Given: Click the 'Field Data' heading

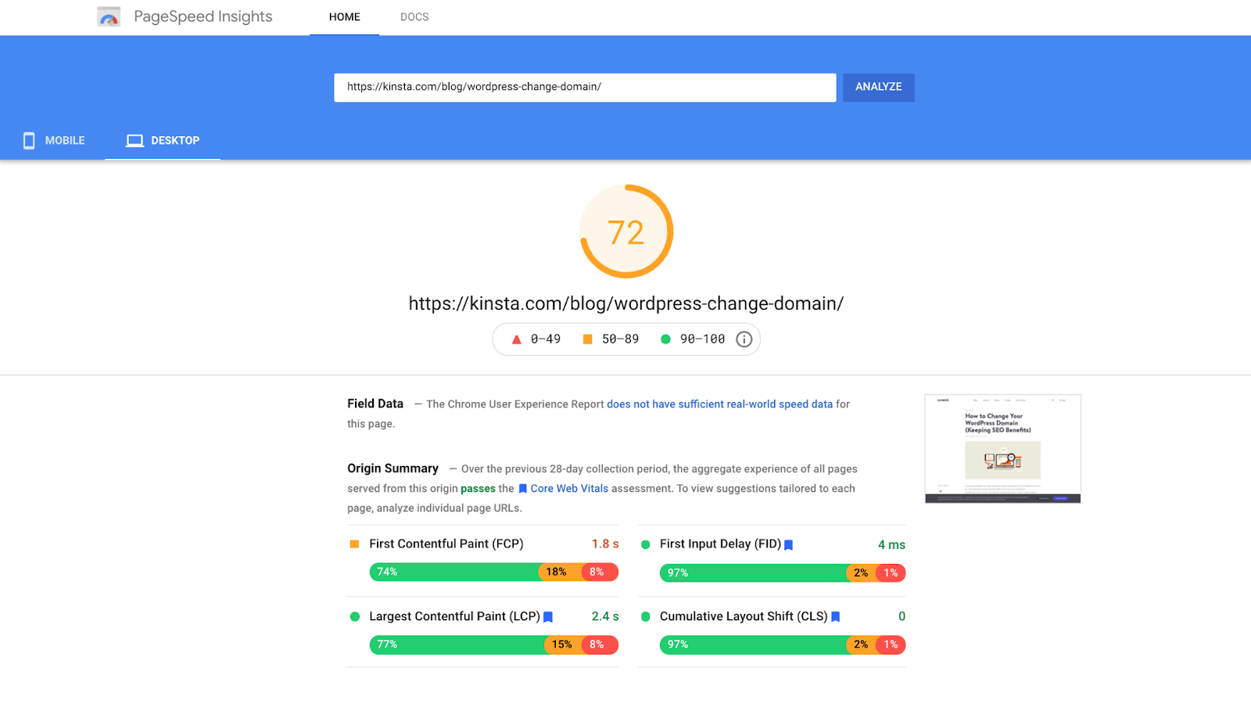Looking at the screenshot, I should [x=375, y=404].
